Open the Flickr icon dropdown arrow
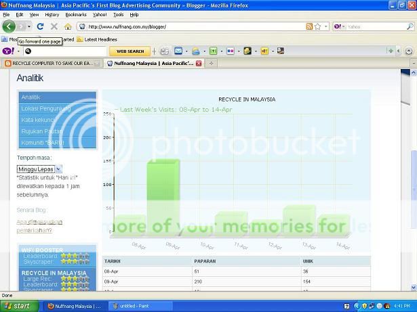This screenshot has height=312, width=417. 239,51
